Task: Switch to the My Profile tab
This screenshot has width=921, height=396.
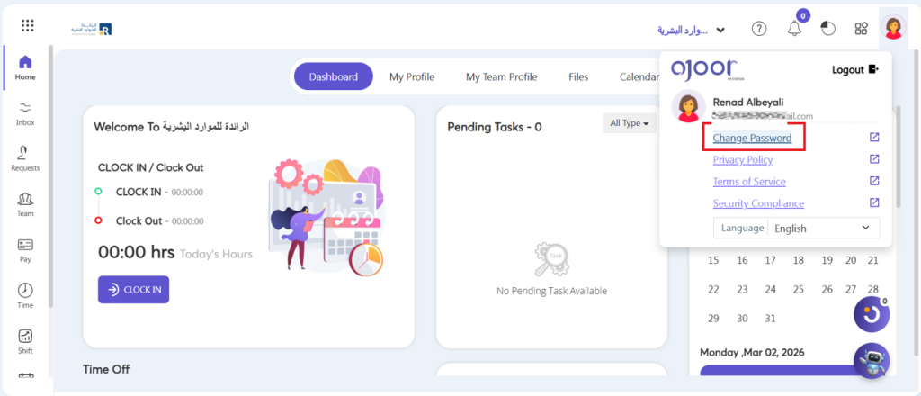Action: [x=411, y=77]
